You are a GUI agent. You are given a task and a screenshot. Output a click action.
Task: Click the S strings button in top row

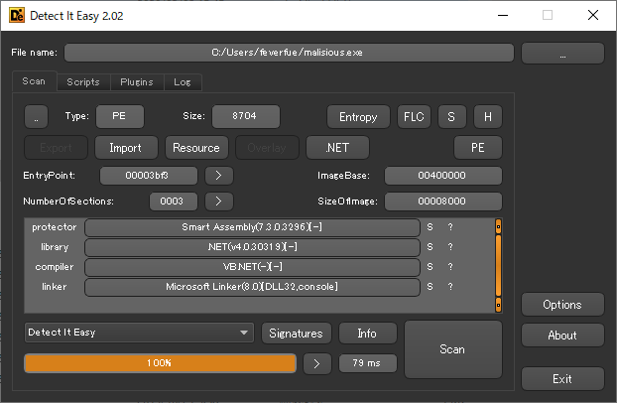[451, 116]
